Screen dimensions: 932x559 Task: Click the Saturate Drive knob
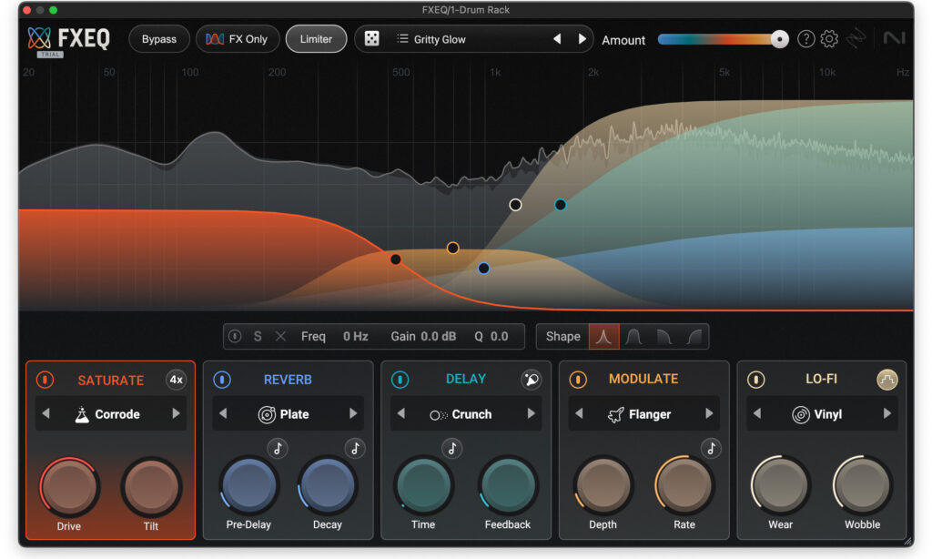69,486
